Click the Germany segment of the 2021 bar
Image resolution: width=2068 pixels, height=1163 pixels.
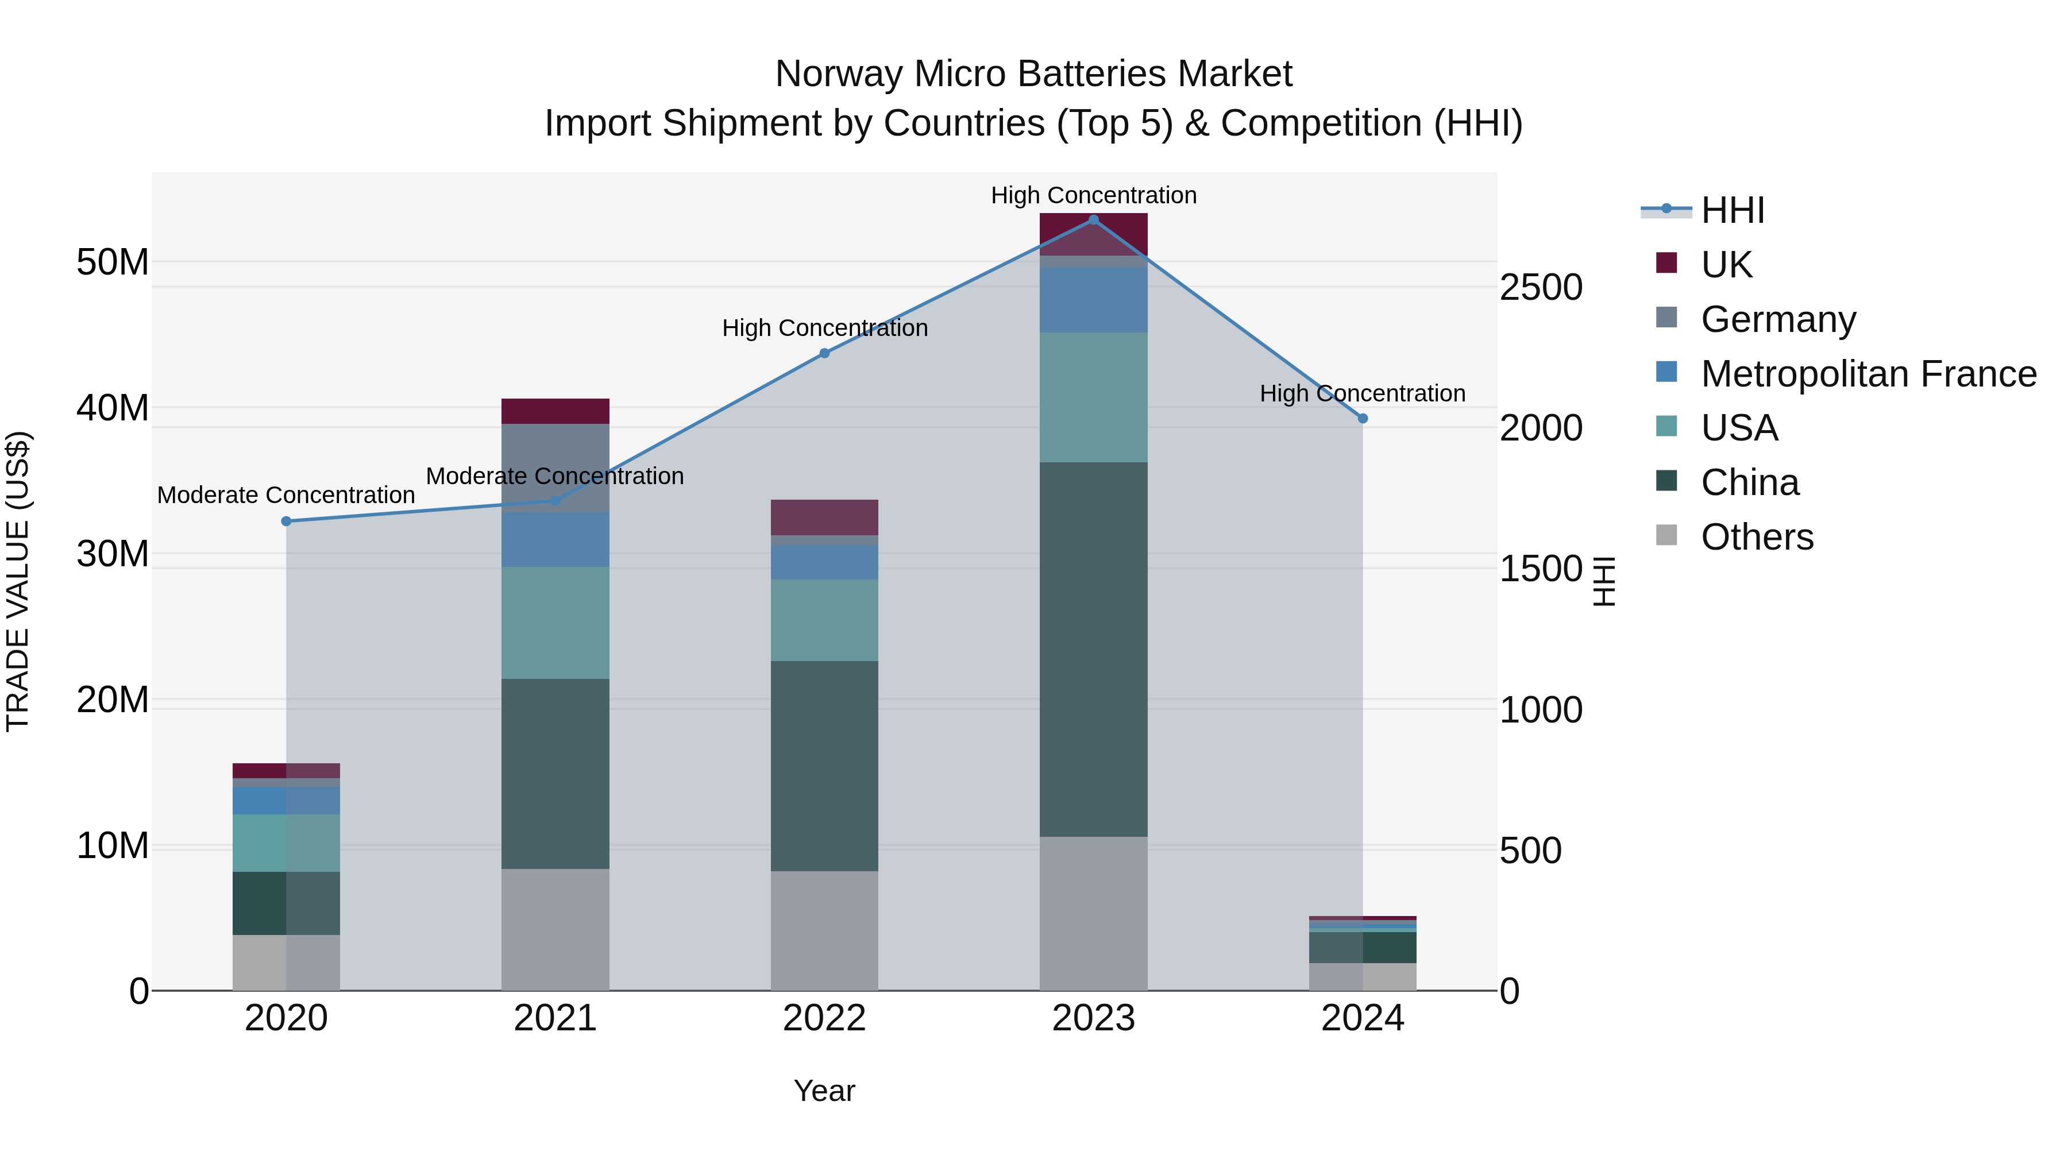click(x=555, y=468)
